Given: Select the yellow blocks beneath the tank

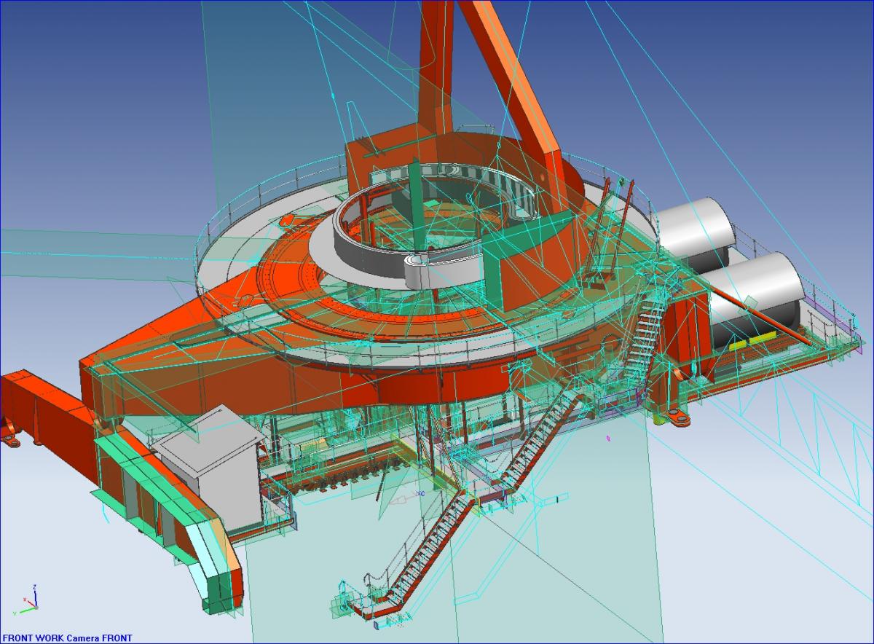Looking at the screenshot, I should tap(750, 341).
